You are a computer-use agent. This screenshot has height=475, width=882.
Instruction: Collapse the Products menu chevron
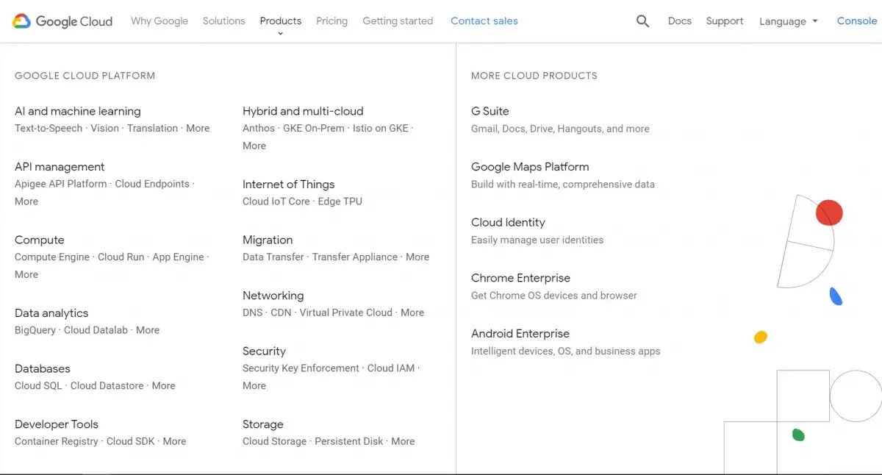coord(280,34)
